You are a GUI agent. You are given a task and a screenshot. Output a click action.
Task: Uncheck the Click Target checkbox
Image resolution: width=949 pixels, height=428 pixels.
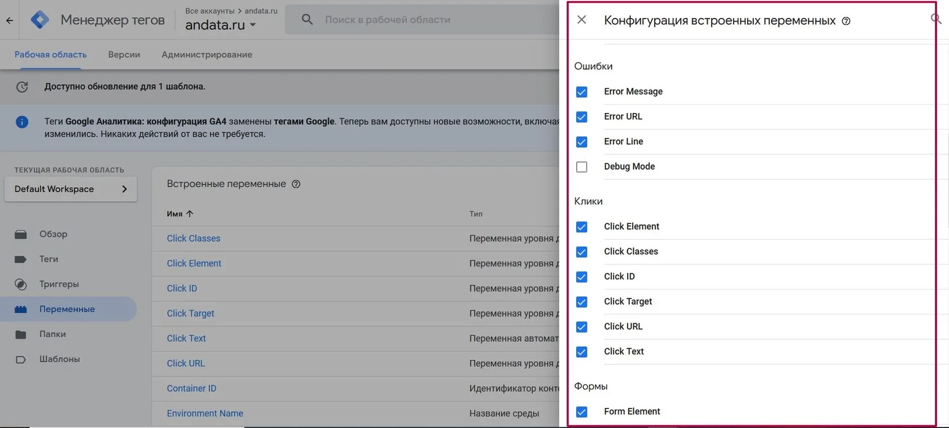point(581,301)
